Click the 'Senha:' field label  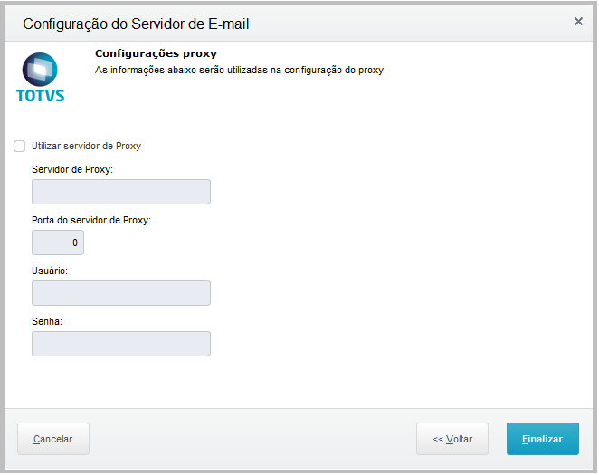(47, 321)
